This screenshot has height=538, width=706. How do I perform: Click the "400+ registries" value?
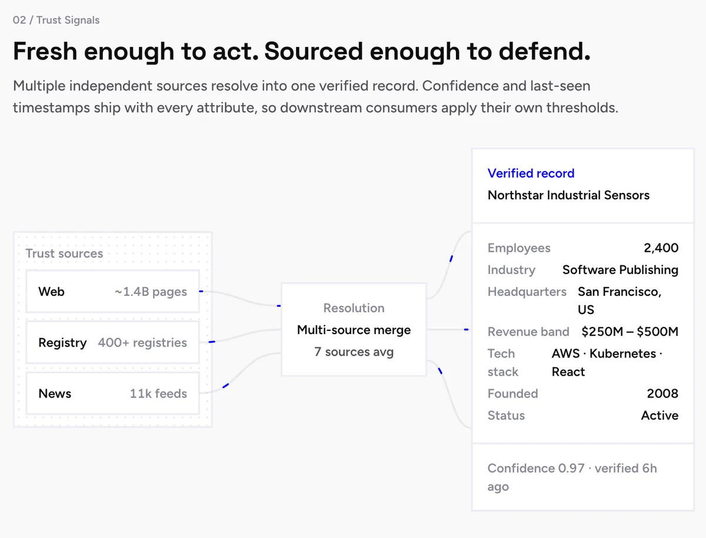(x=142, y=342)
